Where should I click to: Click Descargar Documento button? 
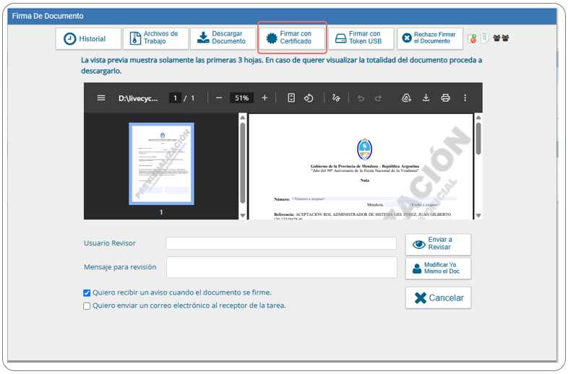(223, 38)
